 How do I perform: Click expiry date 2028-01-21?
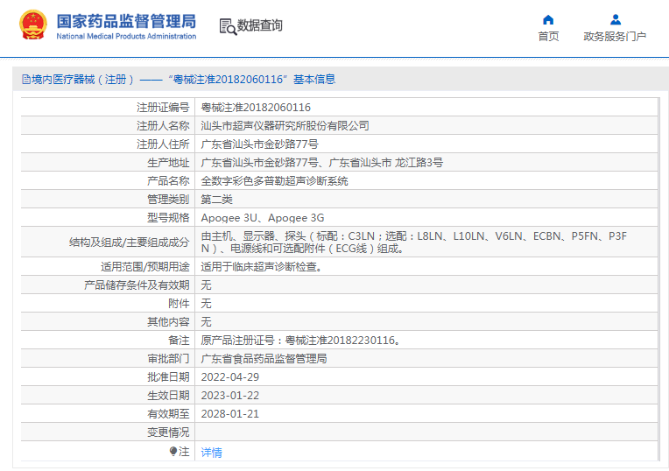point(230,414)
